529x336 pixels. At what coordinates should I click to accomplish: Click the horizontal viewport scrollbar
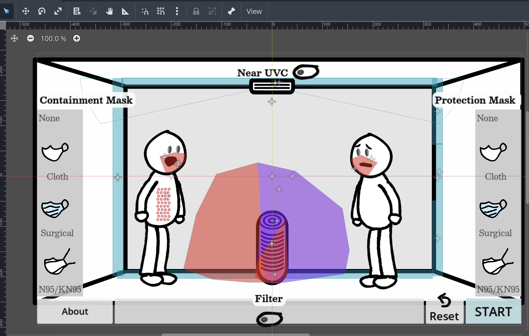coord(235,334)
